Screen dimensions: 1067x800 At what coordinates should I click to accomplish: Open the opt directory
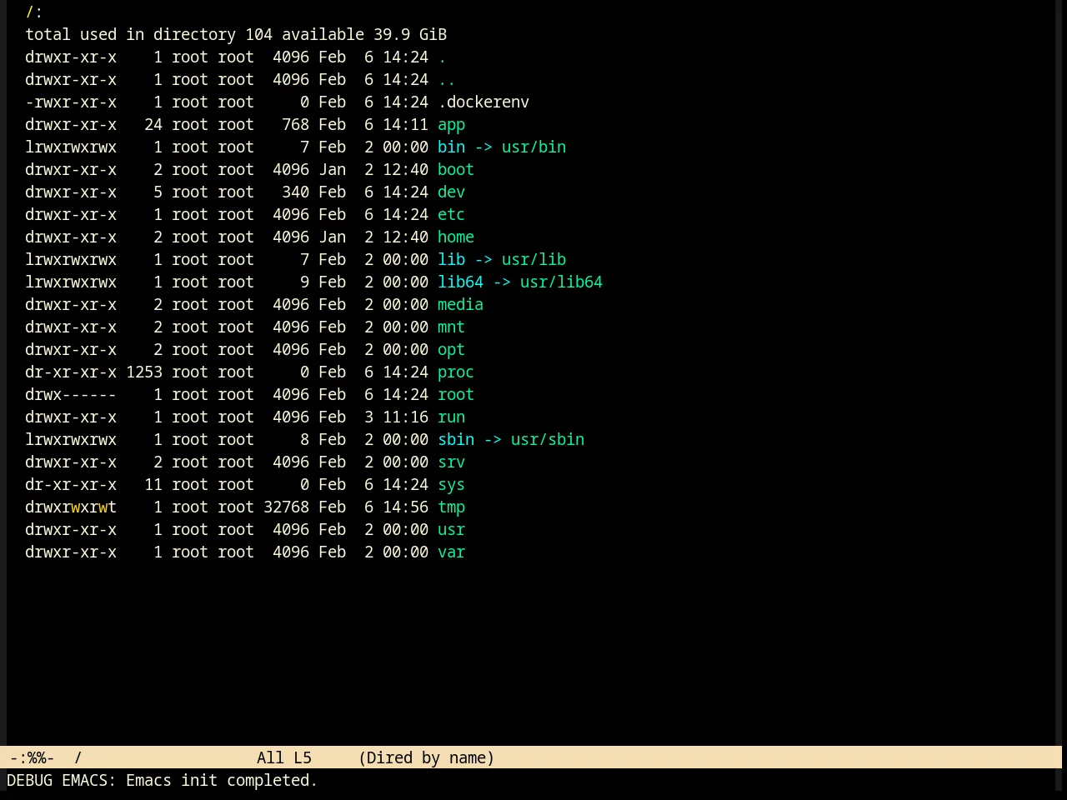coord(451,350)
